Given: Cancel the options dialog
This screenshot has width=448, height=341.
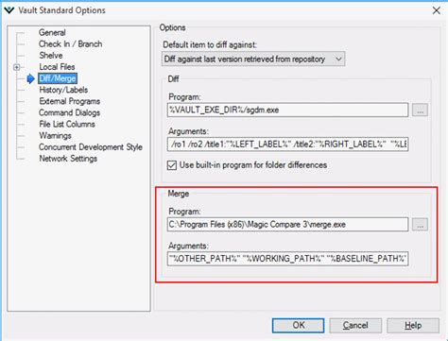Looking at the screenshot, I should (355, 325).
